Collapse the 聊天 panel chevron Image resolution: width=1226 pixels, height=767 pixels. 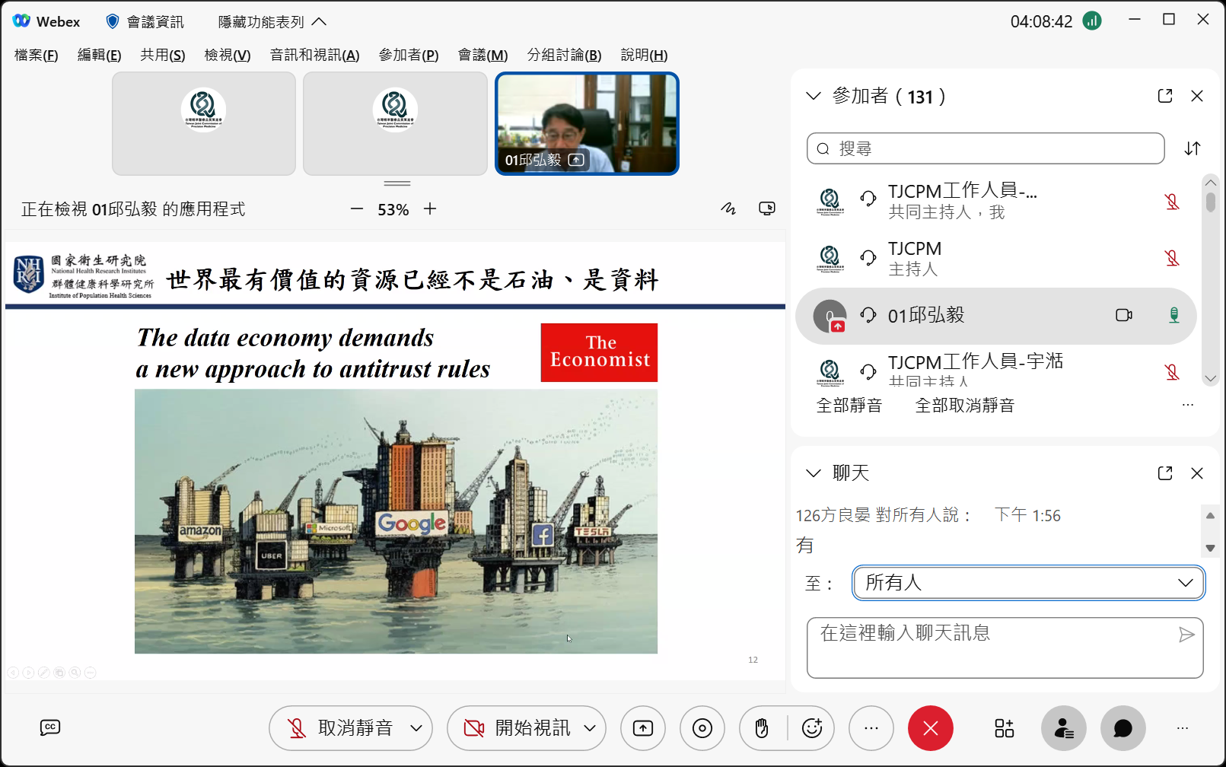[814, 473]
